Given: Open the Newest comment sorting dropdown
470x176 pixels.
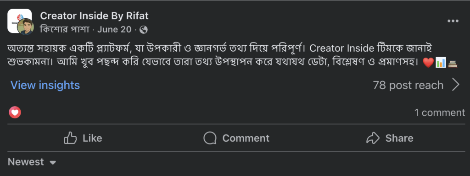Looking at the screenshot, I should [32, 162].
